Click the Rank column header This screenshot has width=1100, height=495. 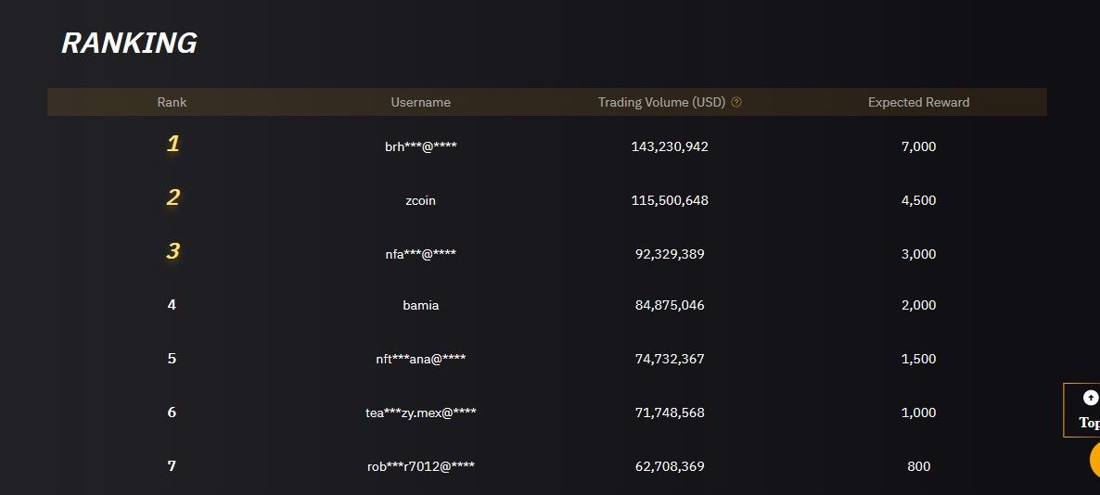pos(172,103)
